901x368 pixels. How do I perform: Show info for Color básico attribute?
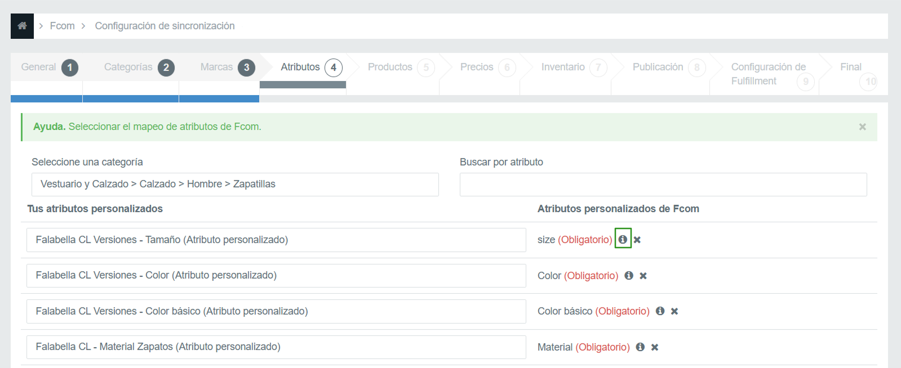(660, 311)
